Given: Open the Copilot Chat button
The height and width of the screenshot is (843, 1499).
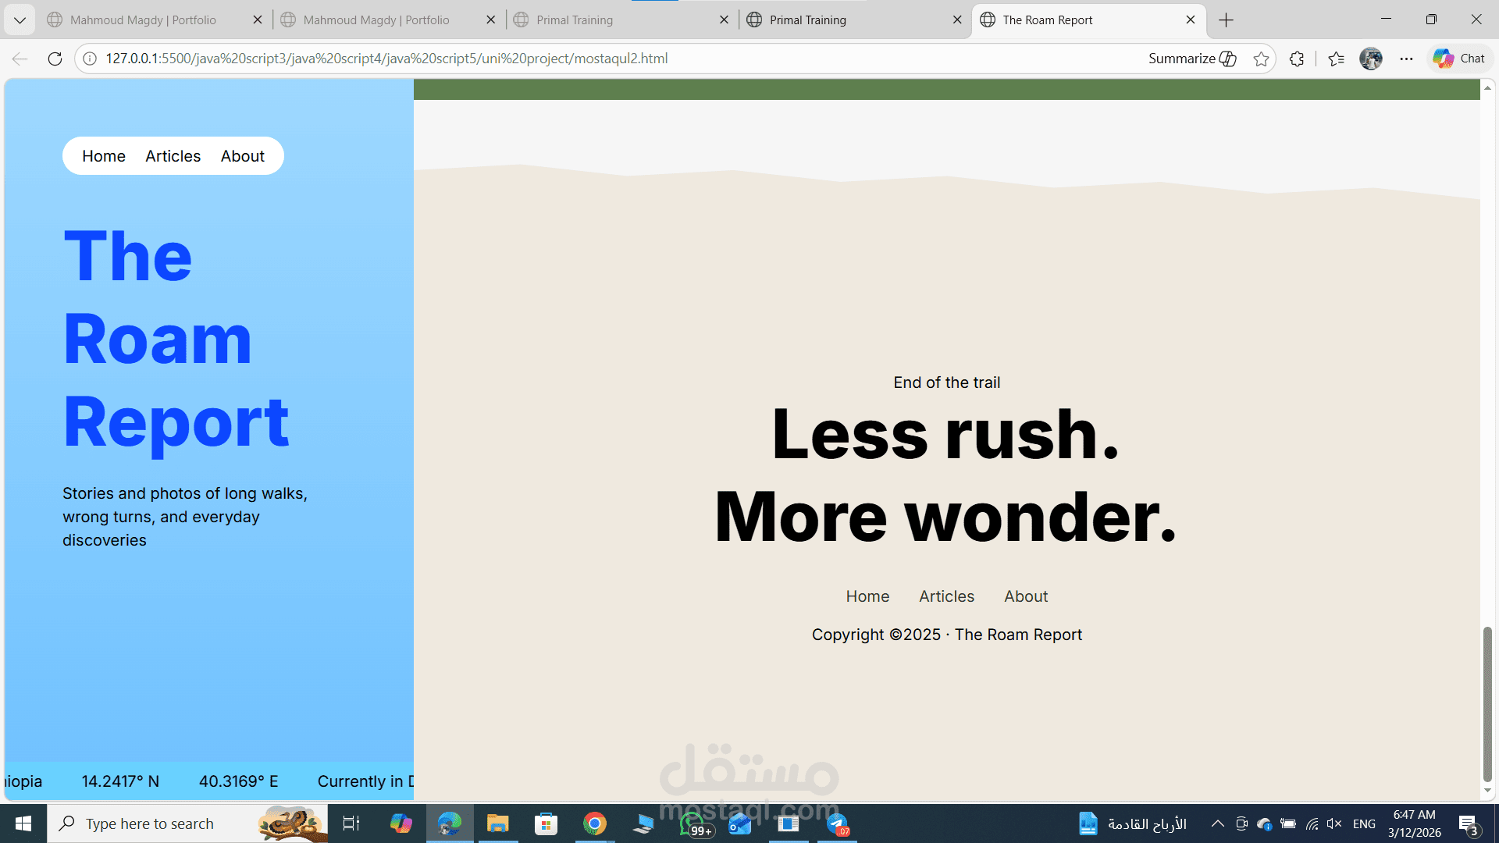Looking at the screenshot, I should point(1459,59).
